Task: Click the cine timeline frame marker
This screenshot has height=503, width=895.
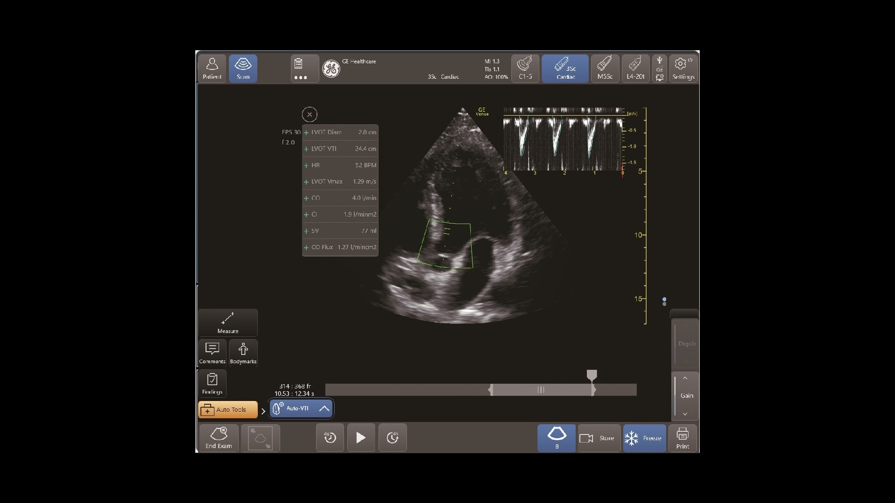Action: click(592, 375)
